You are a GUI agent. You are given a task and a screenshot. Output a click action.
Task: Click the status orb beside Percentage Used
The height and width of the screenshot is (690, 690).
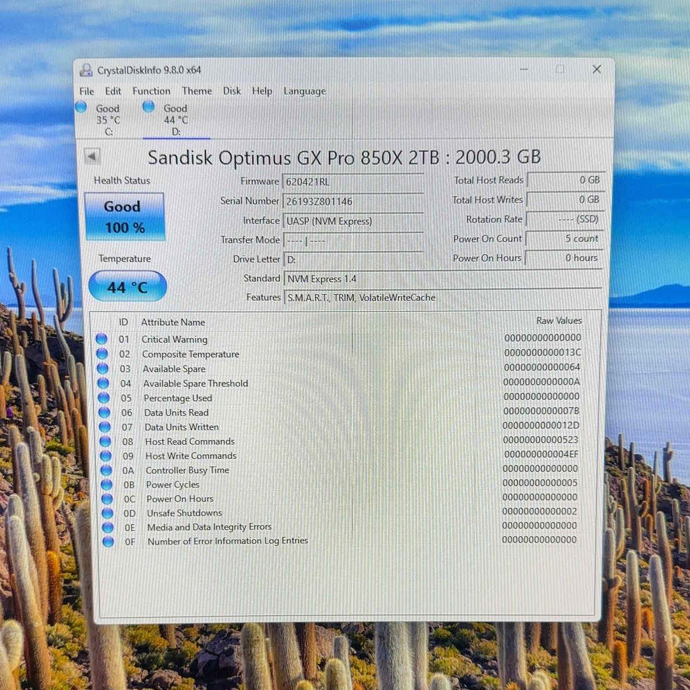(103, 397)
